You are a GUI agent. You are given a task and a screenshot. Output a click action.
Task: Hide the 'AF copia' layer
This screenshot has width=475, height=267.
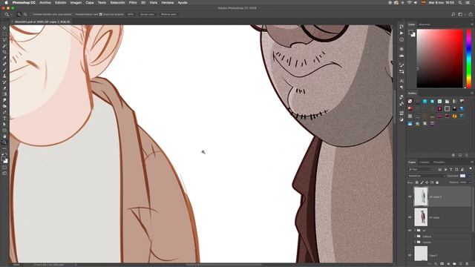410,217
